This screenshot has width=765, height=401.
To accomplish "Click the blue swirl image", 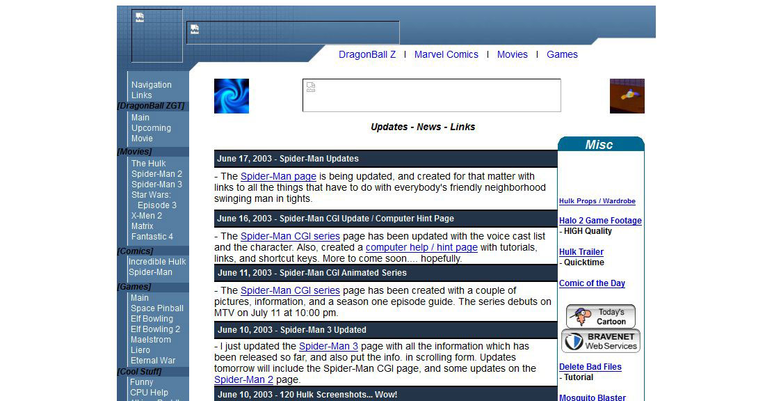I will click(232, 96).
